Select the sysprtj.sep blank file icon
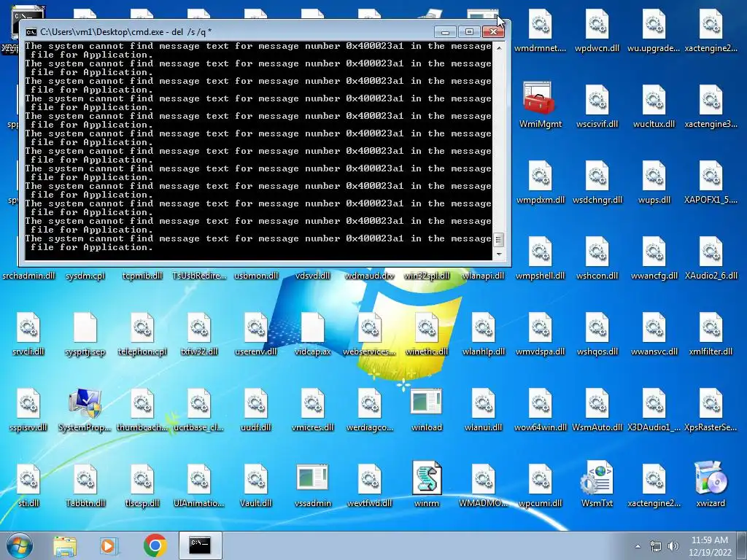Image resolution: width=747 pixels, height=560 pixels. pyautogui.click(x=85, y=327)
